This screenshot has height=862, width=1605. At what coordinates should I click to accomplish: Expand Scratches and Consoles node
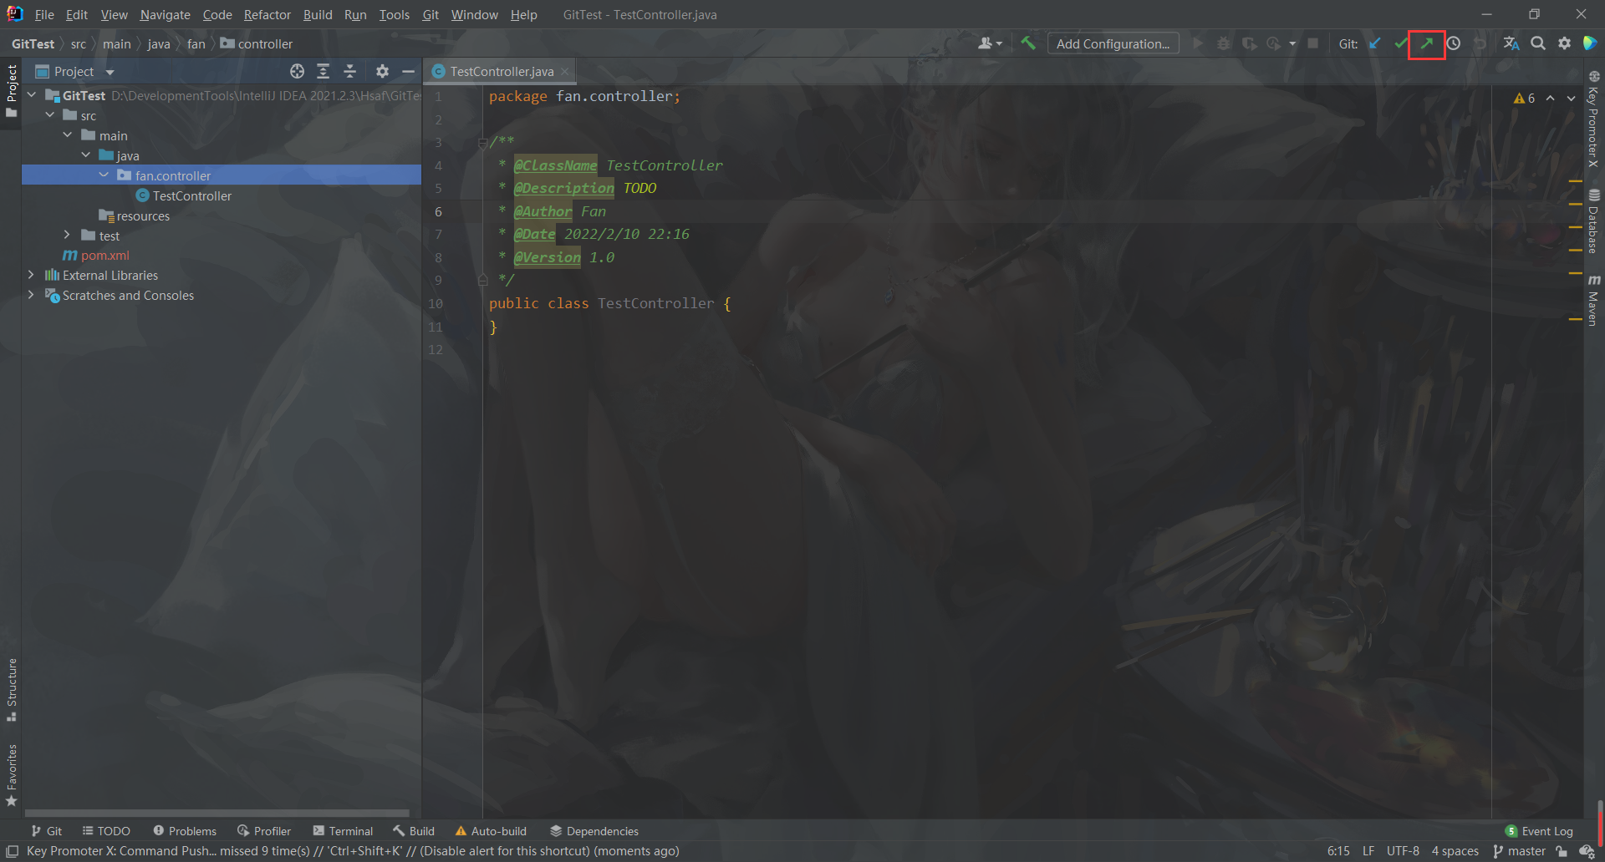click(32, 295)
